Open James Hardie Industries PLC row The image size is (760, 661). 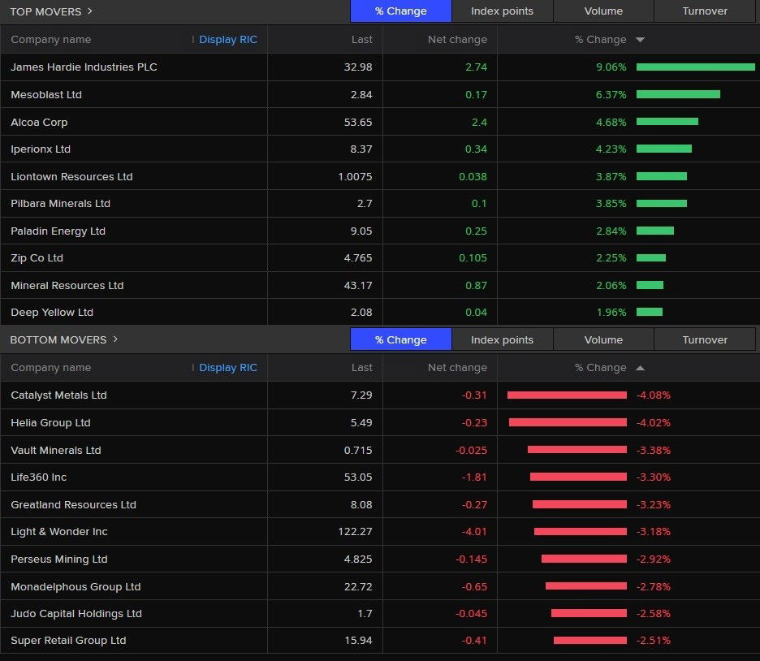(x=84, y=67)
